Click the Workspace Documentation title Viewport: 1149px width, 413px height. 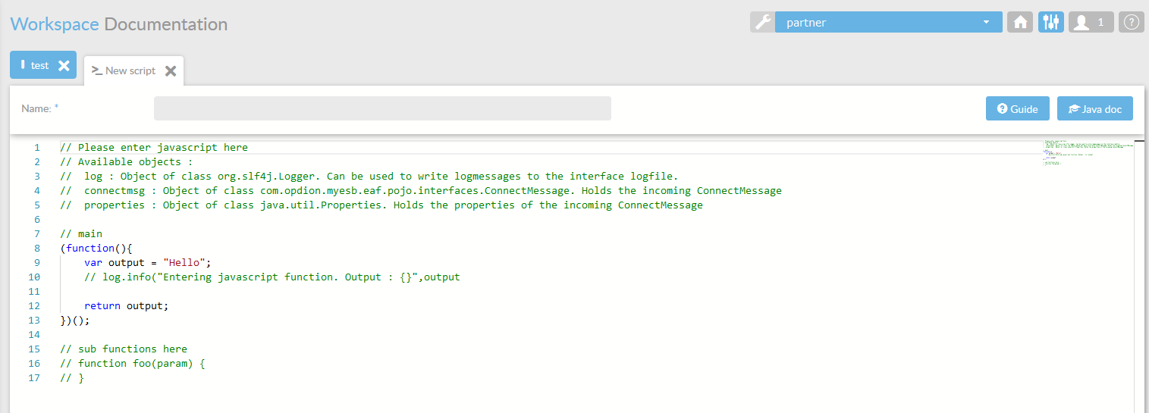119,23
